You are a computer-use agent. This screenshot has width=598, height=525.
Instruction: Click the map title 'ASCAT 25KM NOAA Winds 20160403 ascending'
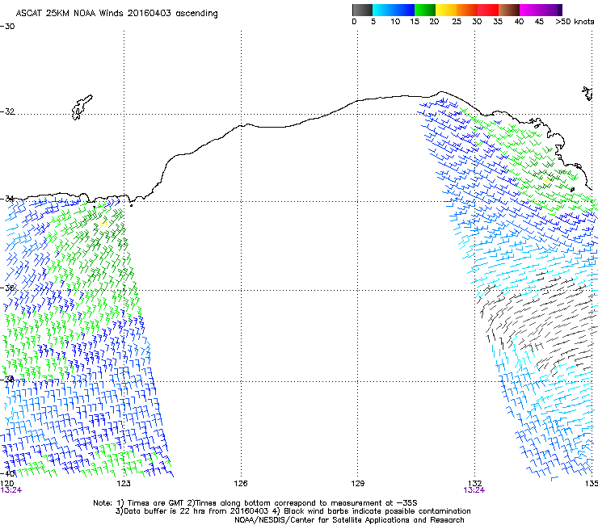116,14
